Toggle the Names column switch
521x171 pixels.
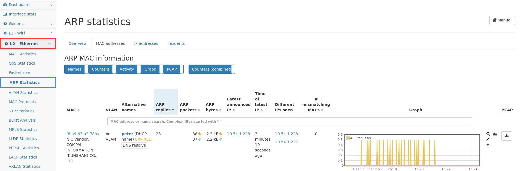tap(86, 69)
